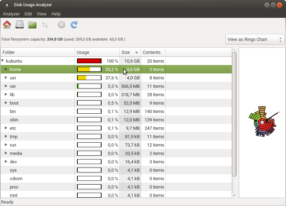Click the red usage bar for kubuntu
Image resolution: width=286 pixels, height=206 pixels.
(89, 61)
